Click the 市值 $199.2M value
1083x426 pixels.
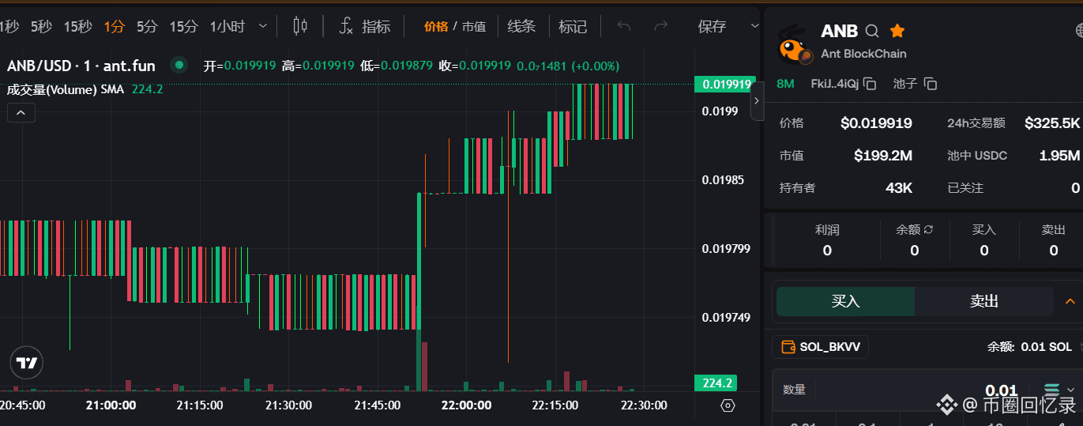pyautogui.click(x=883, y=156)
